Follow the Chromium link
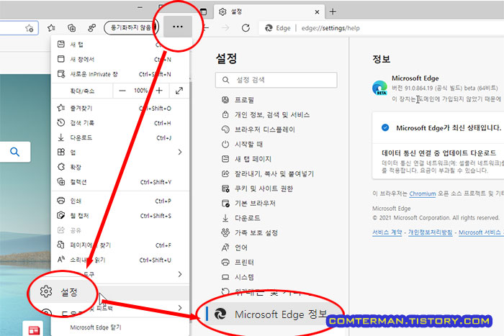The image size is (504, 336). click(x=423, y=194)
